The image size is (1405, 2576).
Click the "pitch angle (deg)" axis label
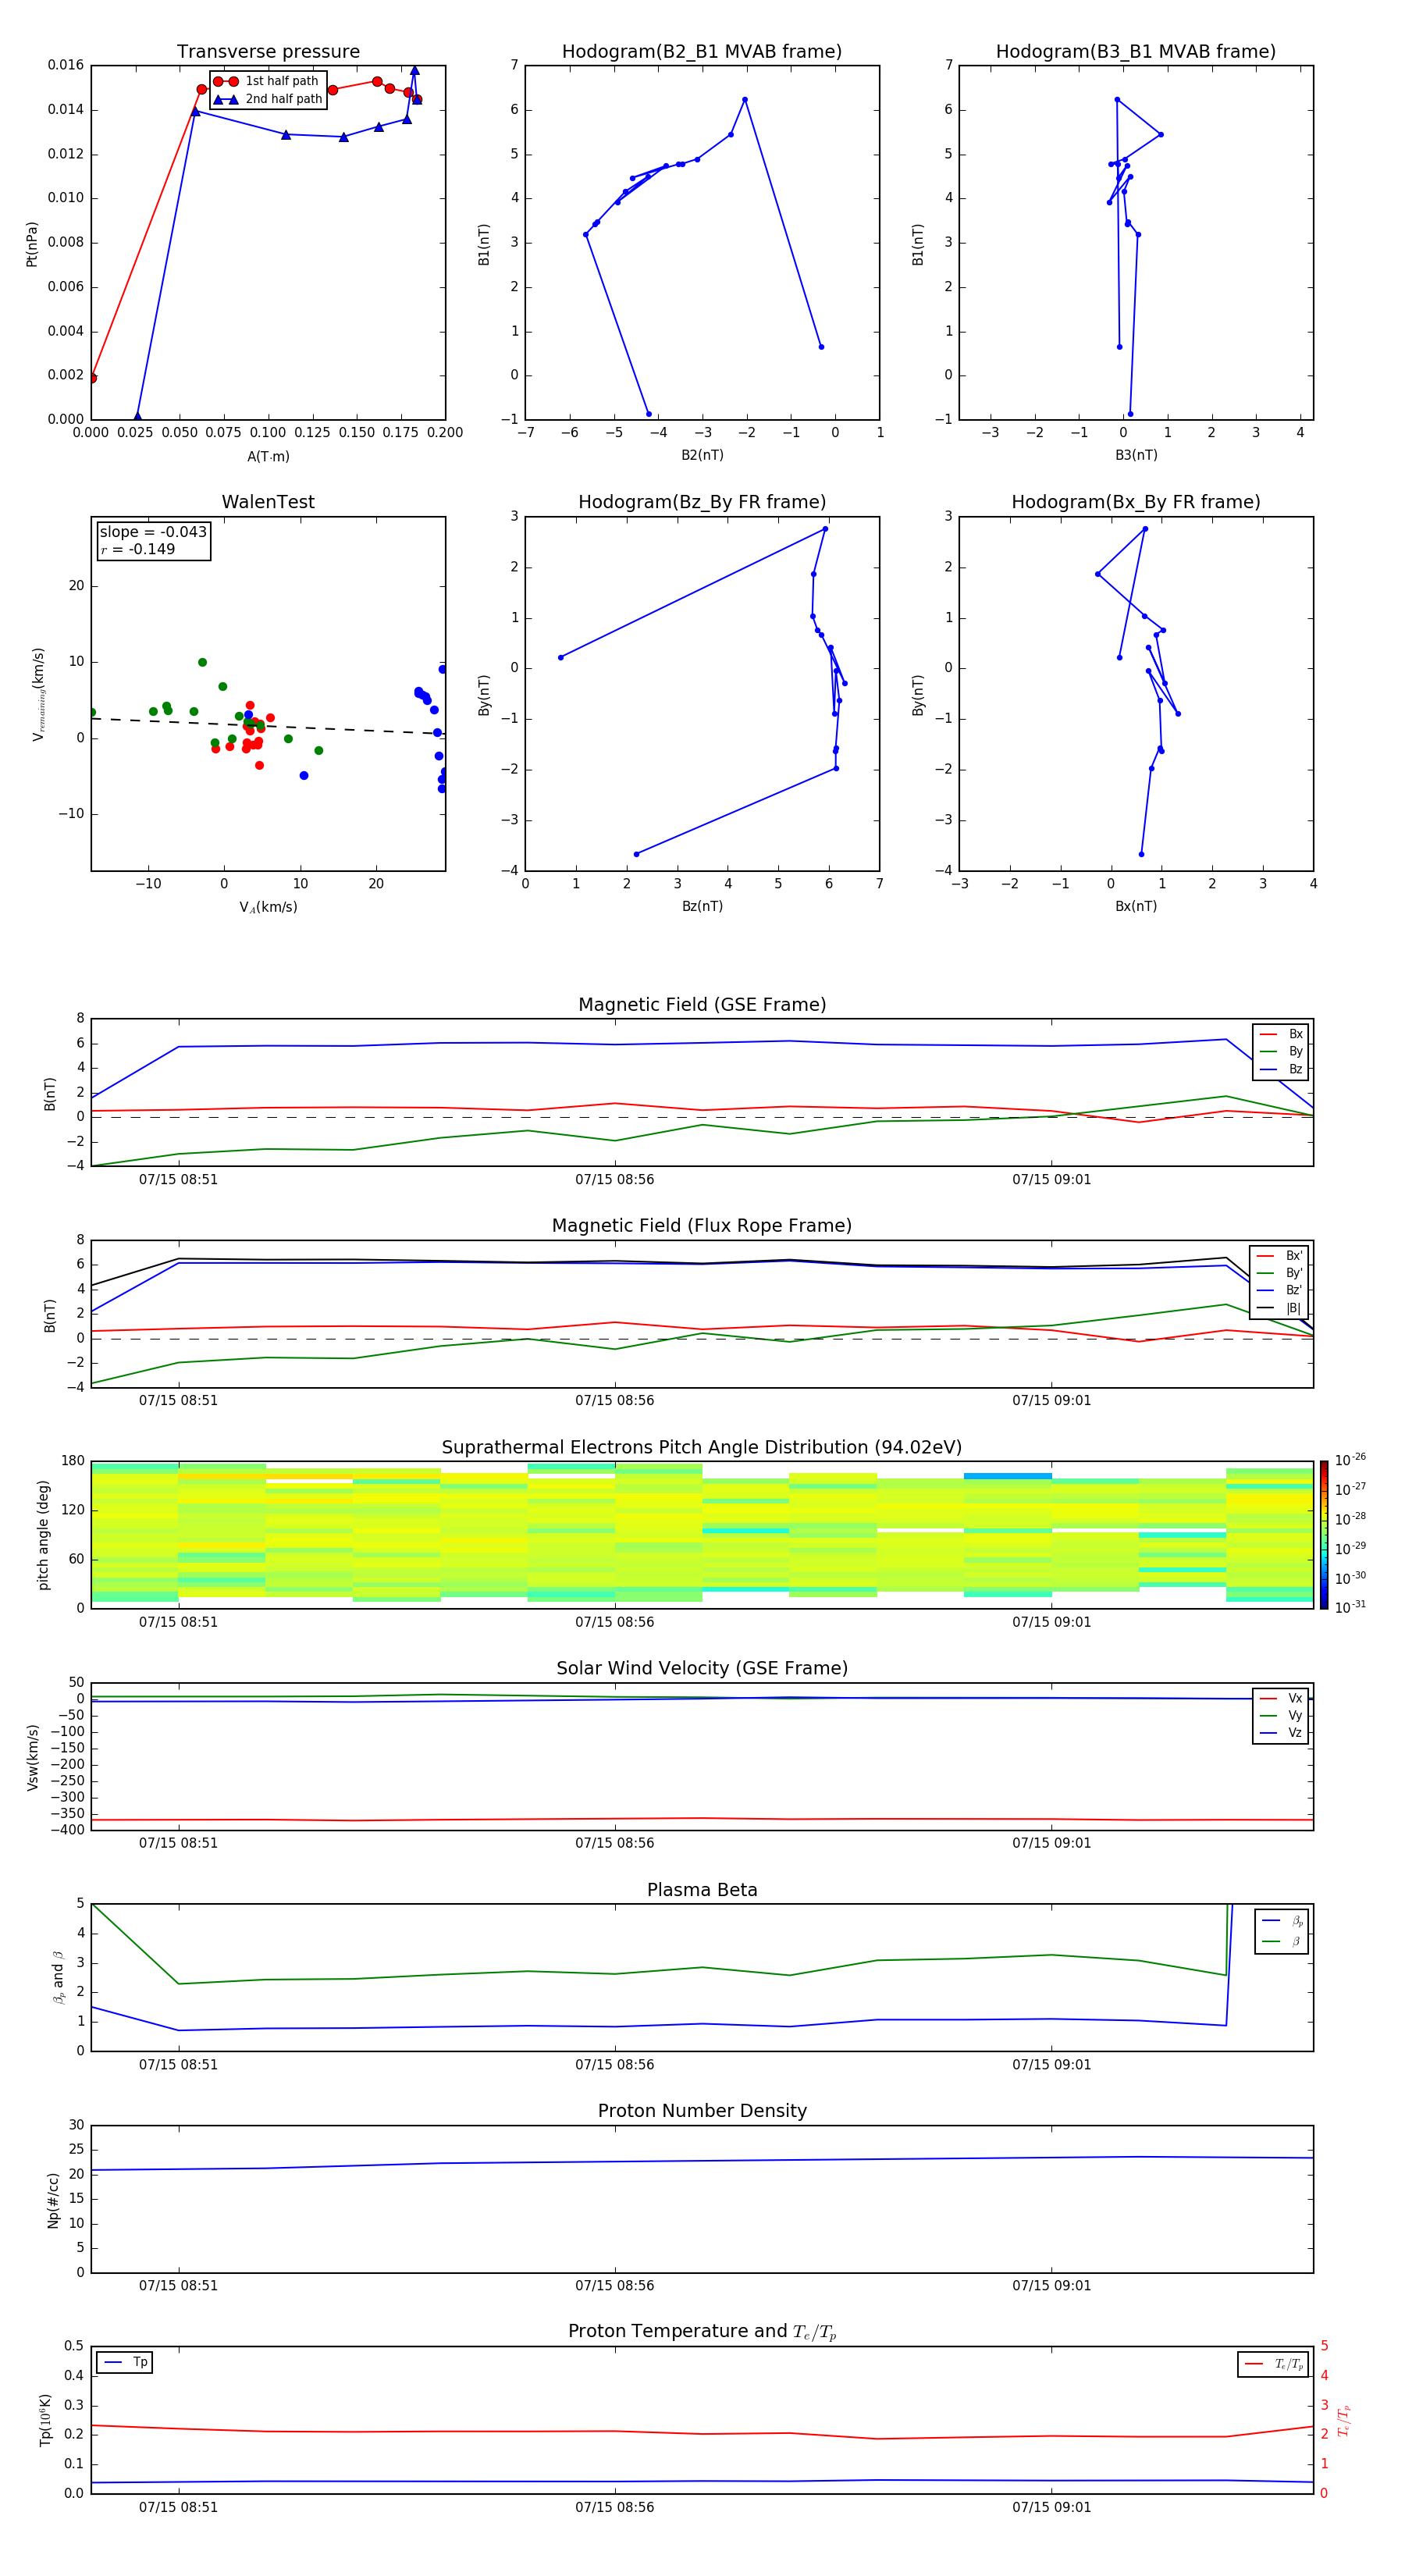click(x=43, y=1535)
